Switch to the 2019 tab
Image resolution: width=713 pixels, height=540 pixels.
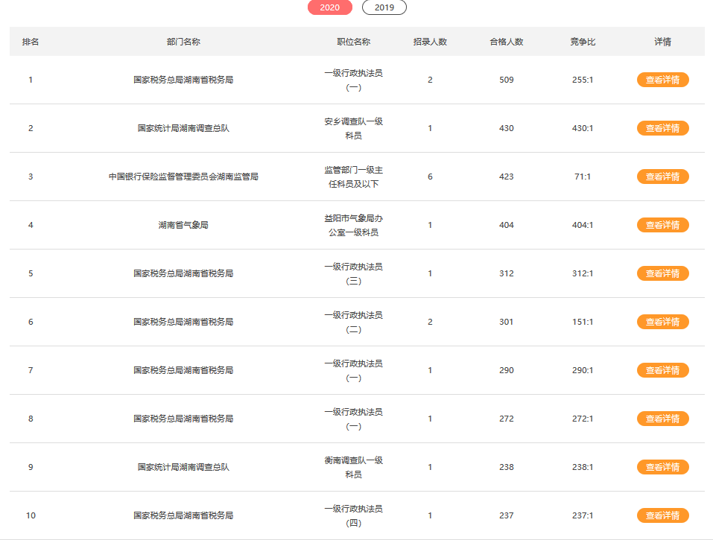coord(384,7)
